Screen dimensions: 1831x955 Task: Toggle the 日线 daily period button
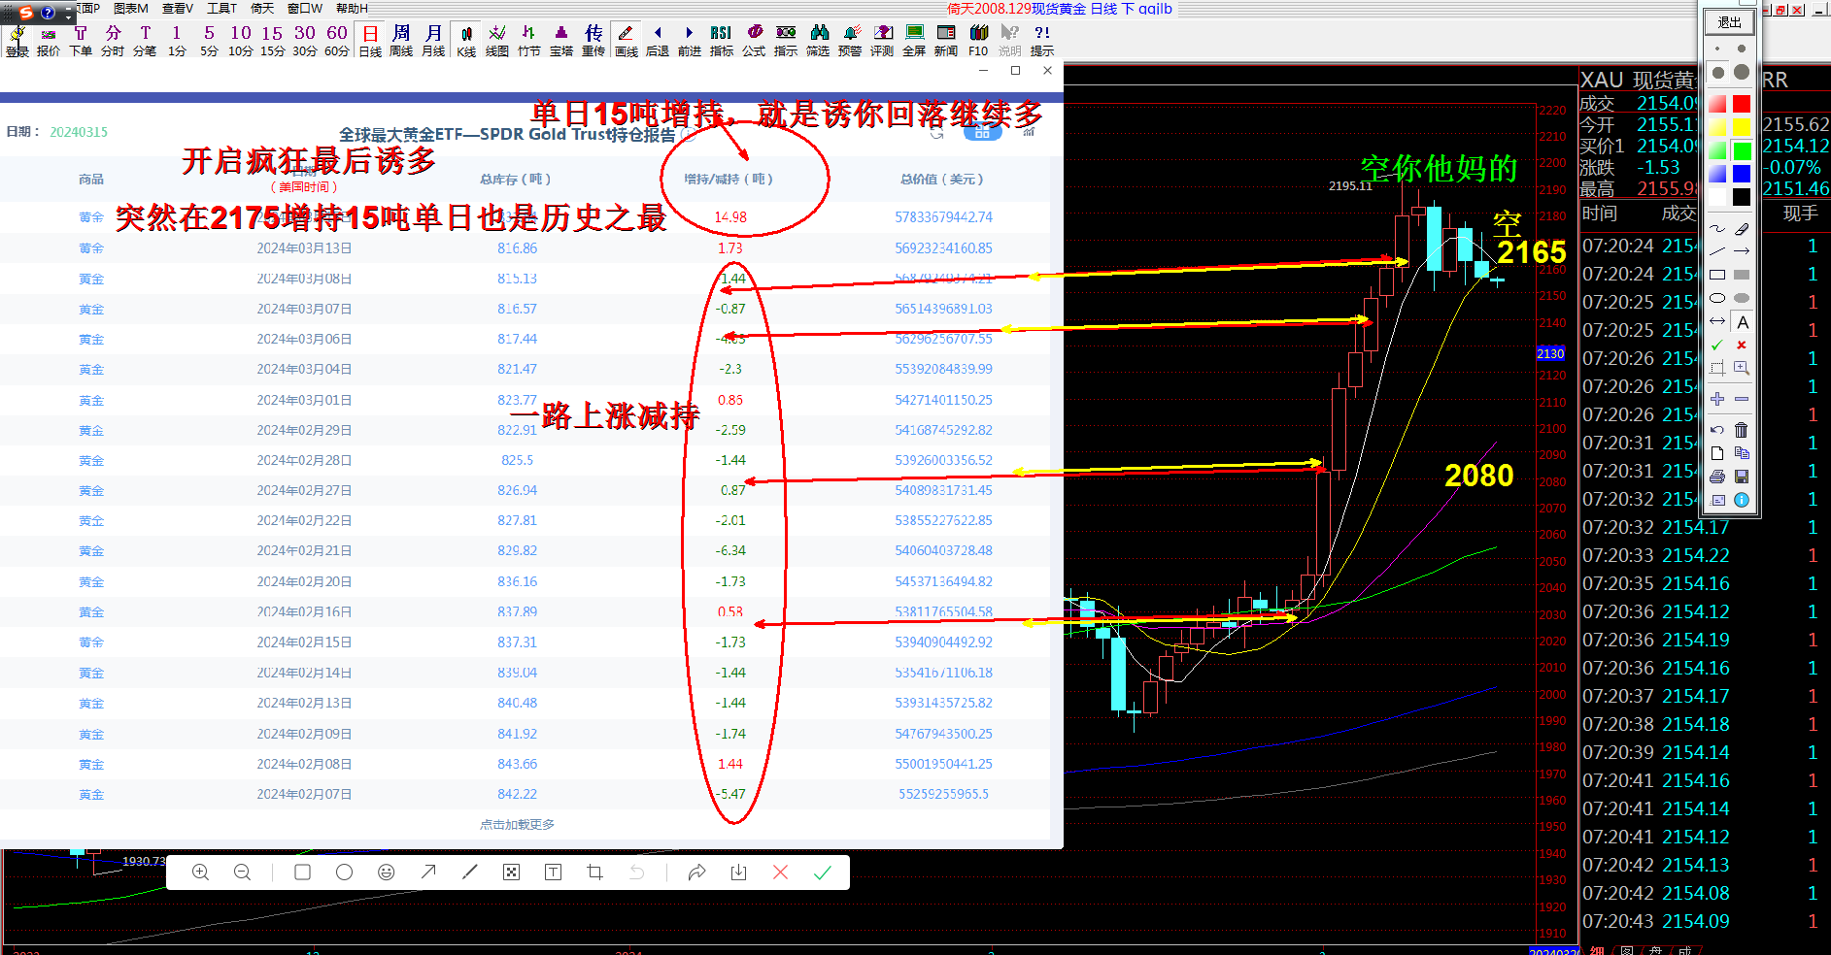click(x=370, y=40)
